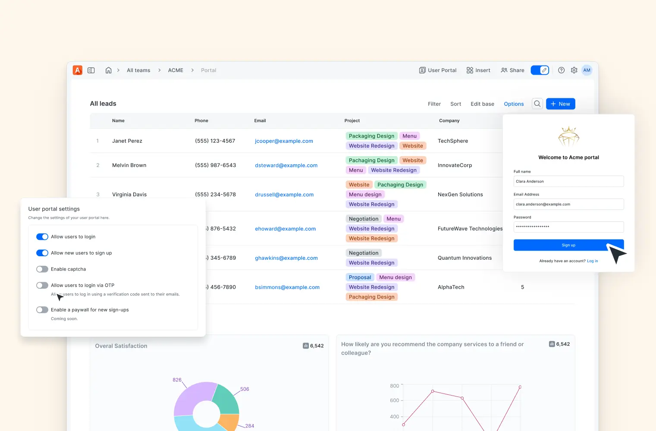Click chart icon beside Overal Satisfaction count

pos(306,346)
